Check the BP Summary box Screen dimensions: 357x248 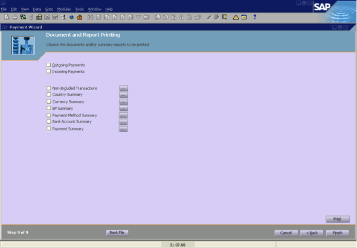(49, 108)
